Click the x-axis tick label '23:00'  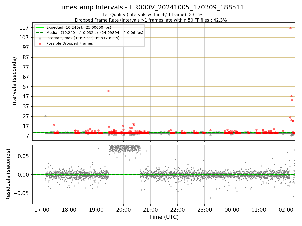click(205, 209)
